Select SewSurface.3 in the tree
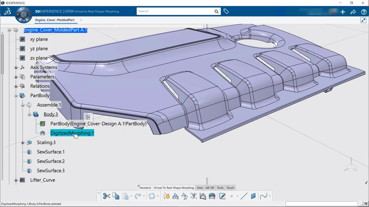The image size is (369, 207). 51,171
